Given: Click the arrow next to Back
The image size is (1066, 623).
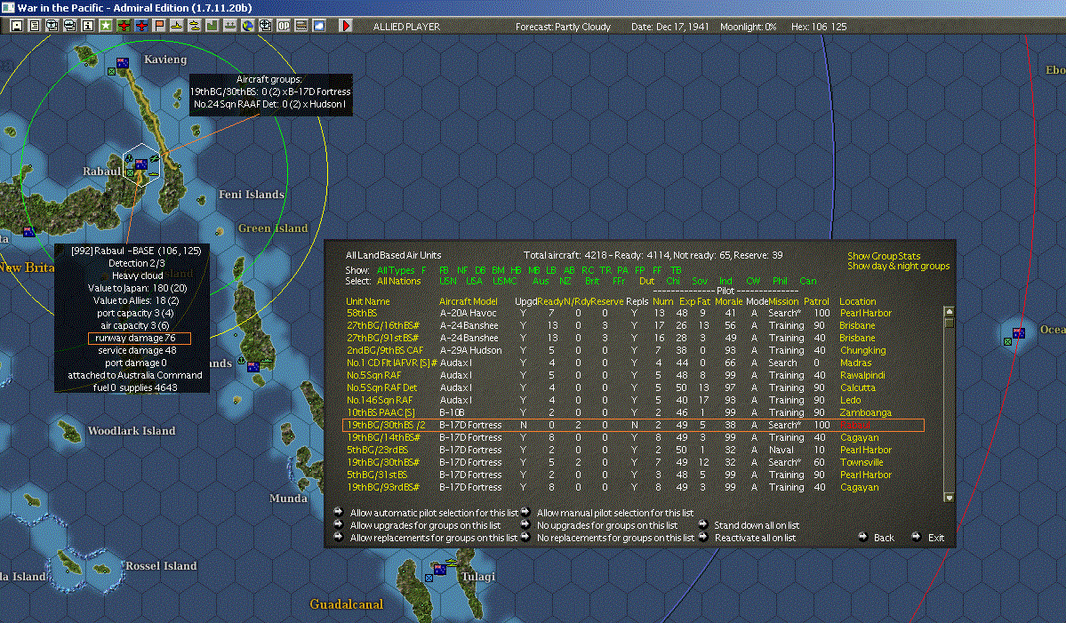Looking at the screenshot, I should tap(862, 537).
